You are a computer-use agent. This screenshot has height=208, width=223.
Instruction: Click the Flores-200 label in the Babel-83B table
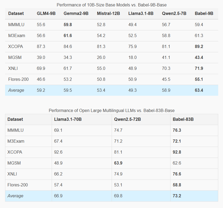pyautogui.click(x=18, y=185)
